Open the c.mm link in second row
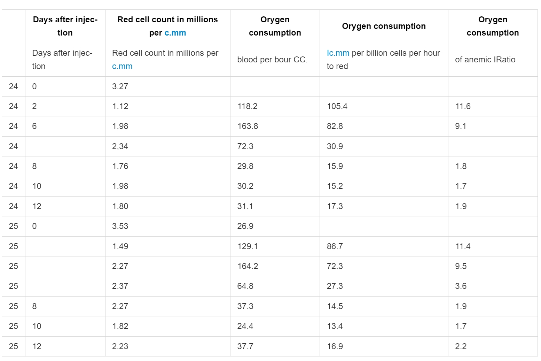This screenshot has height=361, width=541. (122, 67)
